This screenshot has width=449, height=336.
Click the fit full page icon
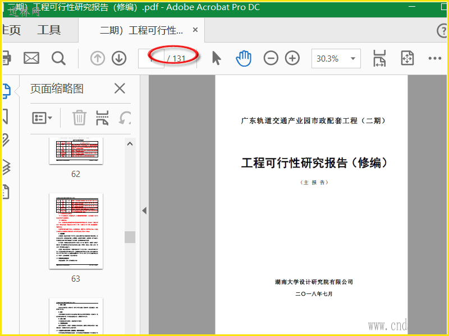coord(407,58)
